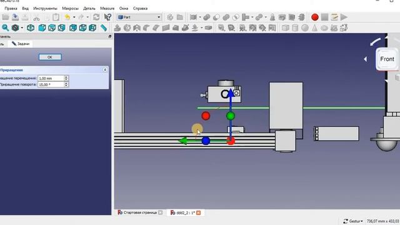Open the Вид menu
This screenshot has width=400, height=225.
25,8
